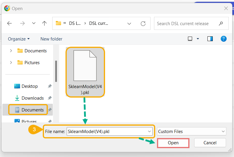Viewport: 234px width, 157px height.
Task: Click the Cancel button
Action: pyautogui.click(x=210, y=143)
